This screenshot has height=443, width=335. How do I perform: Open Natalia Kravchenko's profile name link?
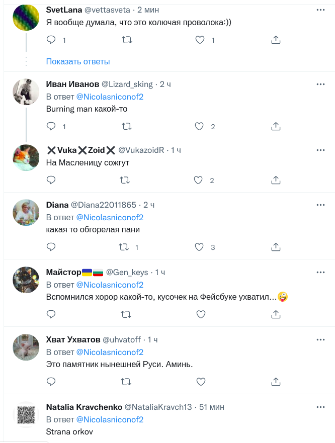coord(83,407)
